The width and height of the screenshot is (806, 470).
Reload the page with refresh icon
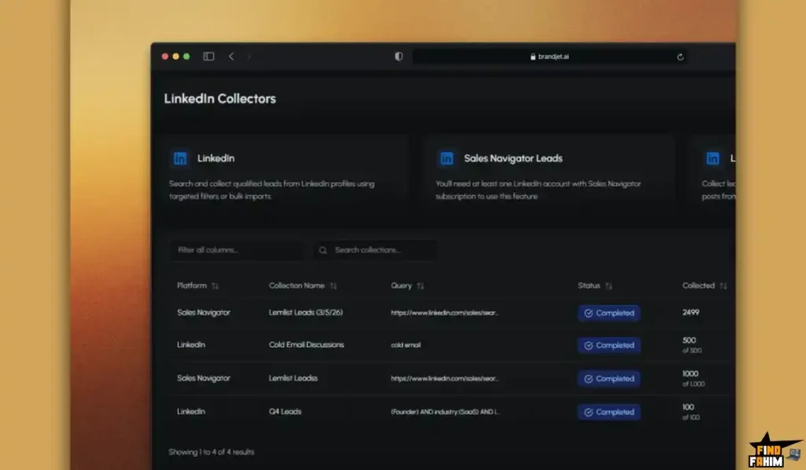[680, 57]
